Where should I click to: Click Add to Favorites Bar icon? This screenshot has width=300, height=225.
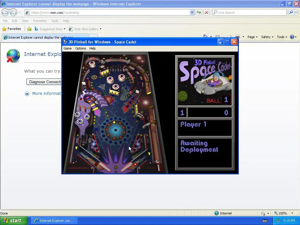[29, 29]
